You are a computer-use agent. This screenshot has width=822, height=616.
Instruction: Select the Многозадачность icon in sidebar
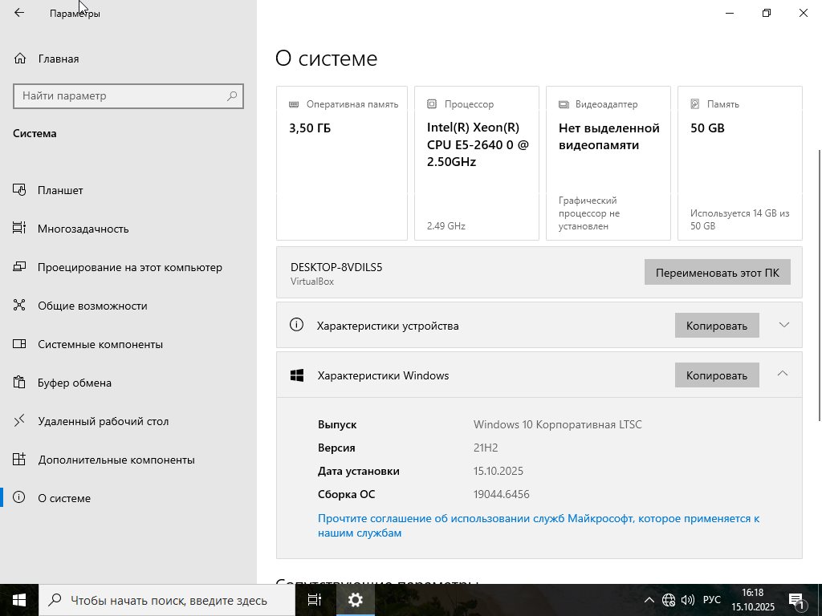tap(20, 229)
